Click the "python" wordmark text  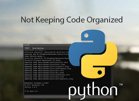tap(93, 90)
